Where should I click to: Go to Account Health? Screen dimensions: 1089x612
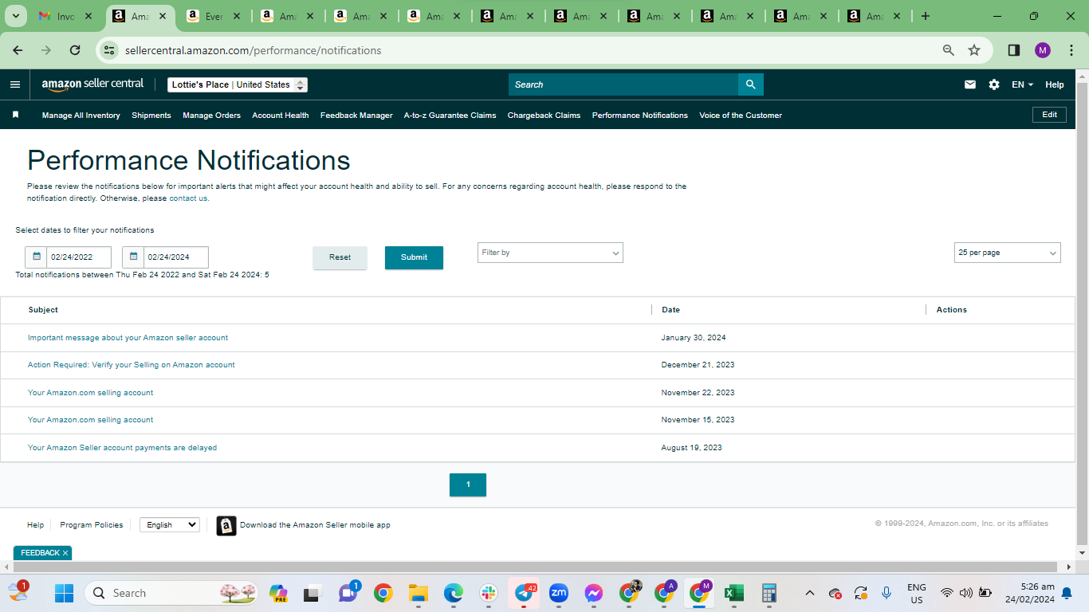[281, 116]
